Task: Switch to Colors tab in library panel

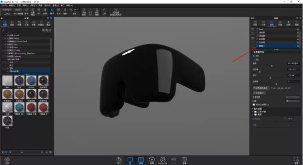Action: click(12, 24)
